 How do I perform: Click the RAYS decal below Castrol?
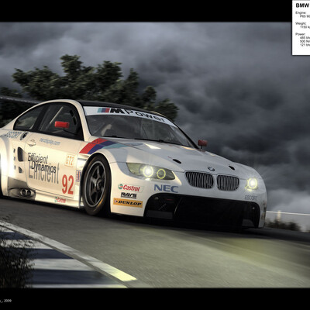pyautogui.click(x=129, y=195)
